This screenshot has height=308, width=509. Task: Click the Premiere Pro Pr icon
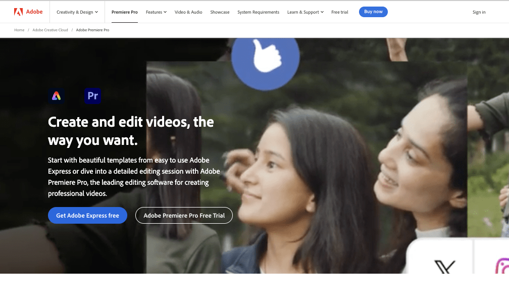pyautogui.click(x=92, y=96)
